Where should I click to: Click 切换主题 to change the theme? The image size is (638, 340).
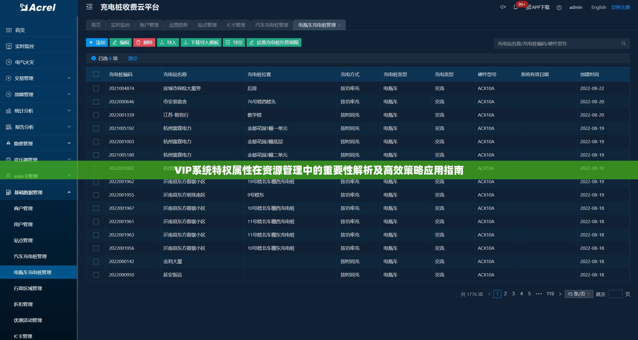pyautogui.click(x=620, y=7)
